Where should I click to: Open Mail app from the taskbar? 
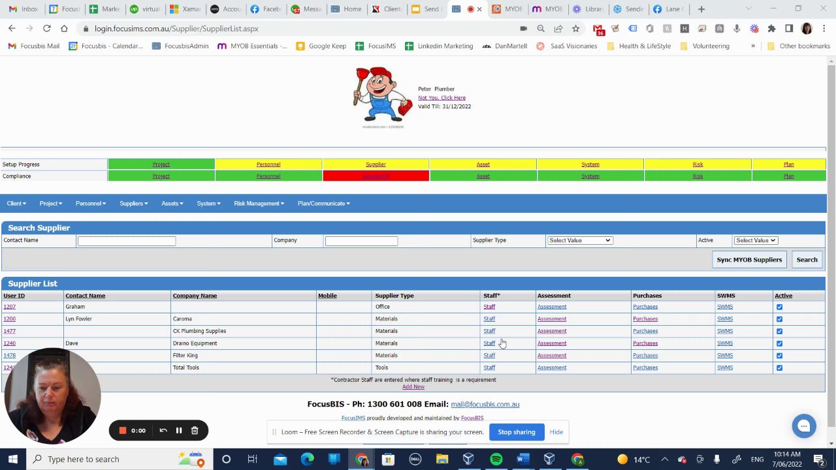(x=280, y=459)
